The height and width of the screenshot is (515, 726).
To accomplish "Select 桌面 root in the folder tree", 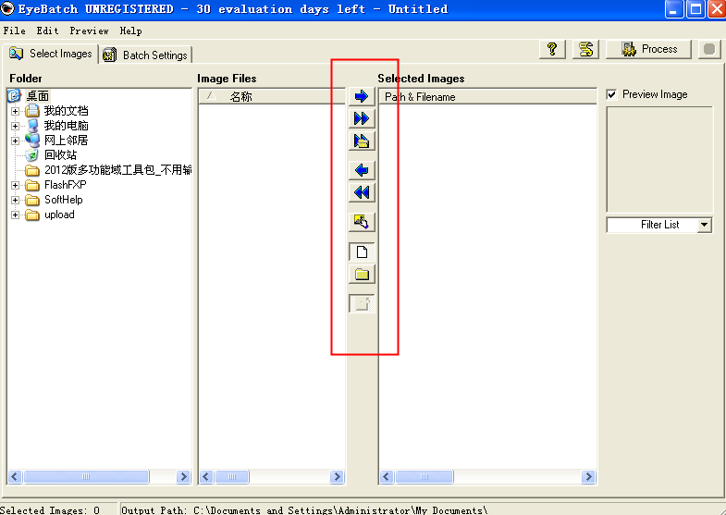I will (x=38, y=96).
